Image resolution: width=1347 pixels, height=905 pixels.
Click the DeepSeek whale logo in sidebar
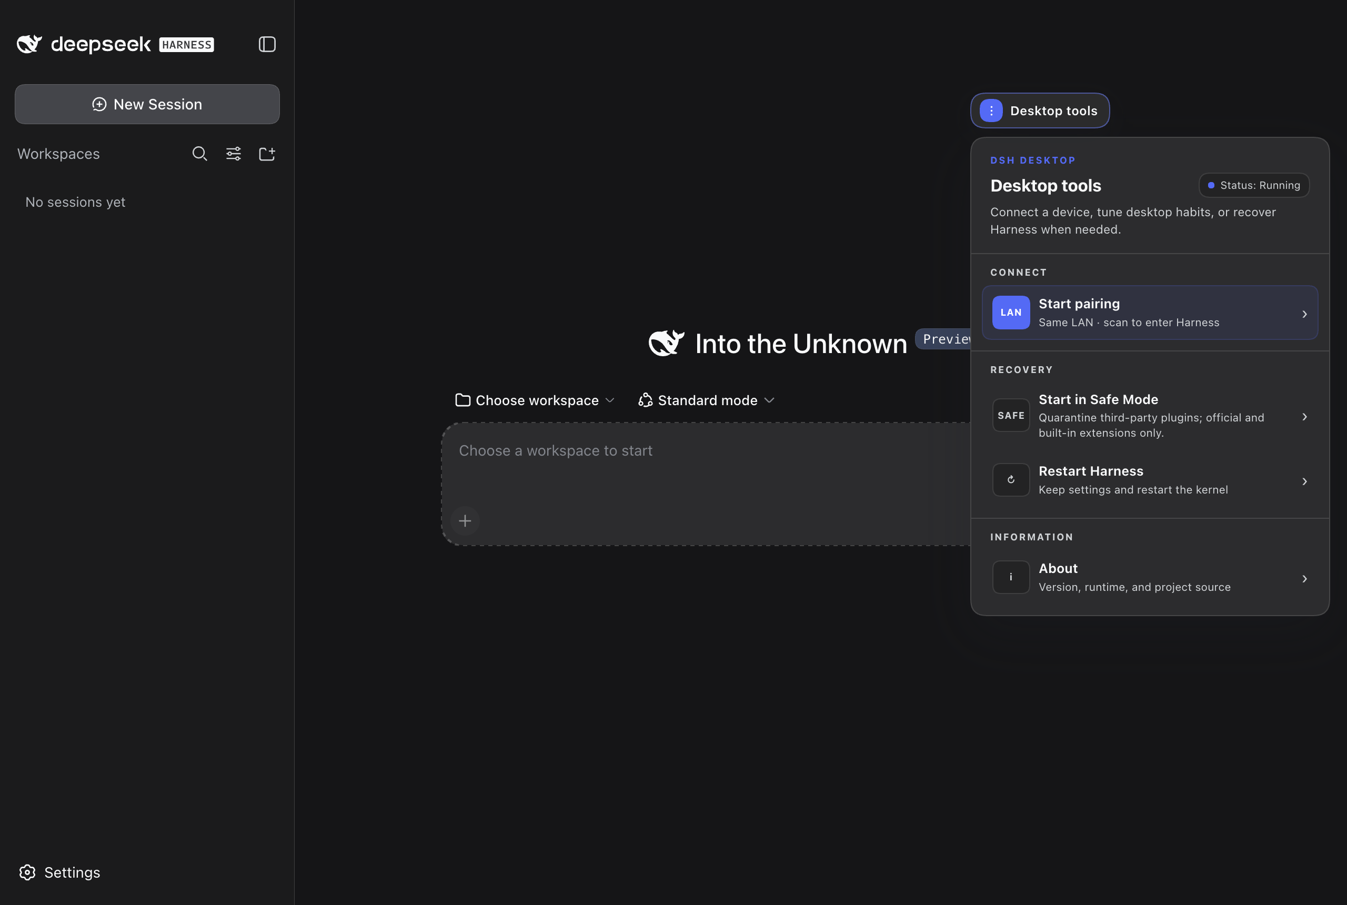(x=29, y=44)
